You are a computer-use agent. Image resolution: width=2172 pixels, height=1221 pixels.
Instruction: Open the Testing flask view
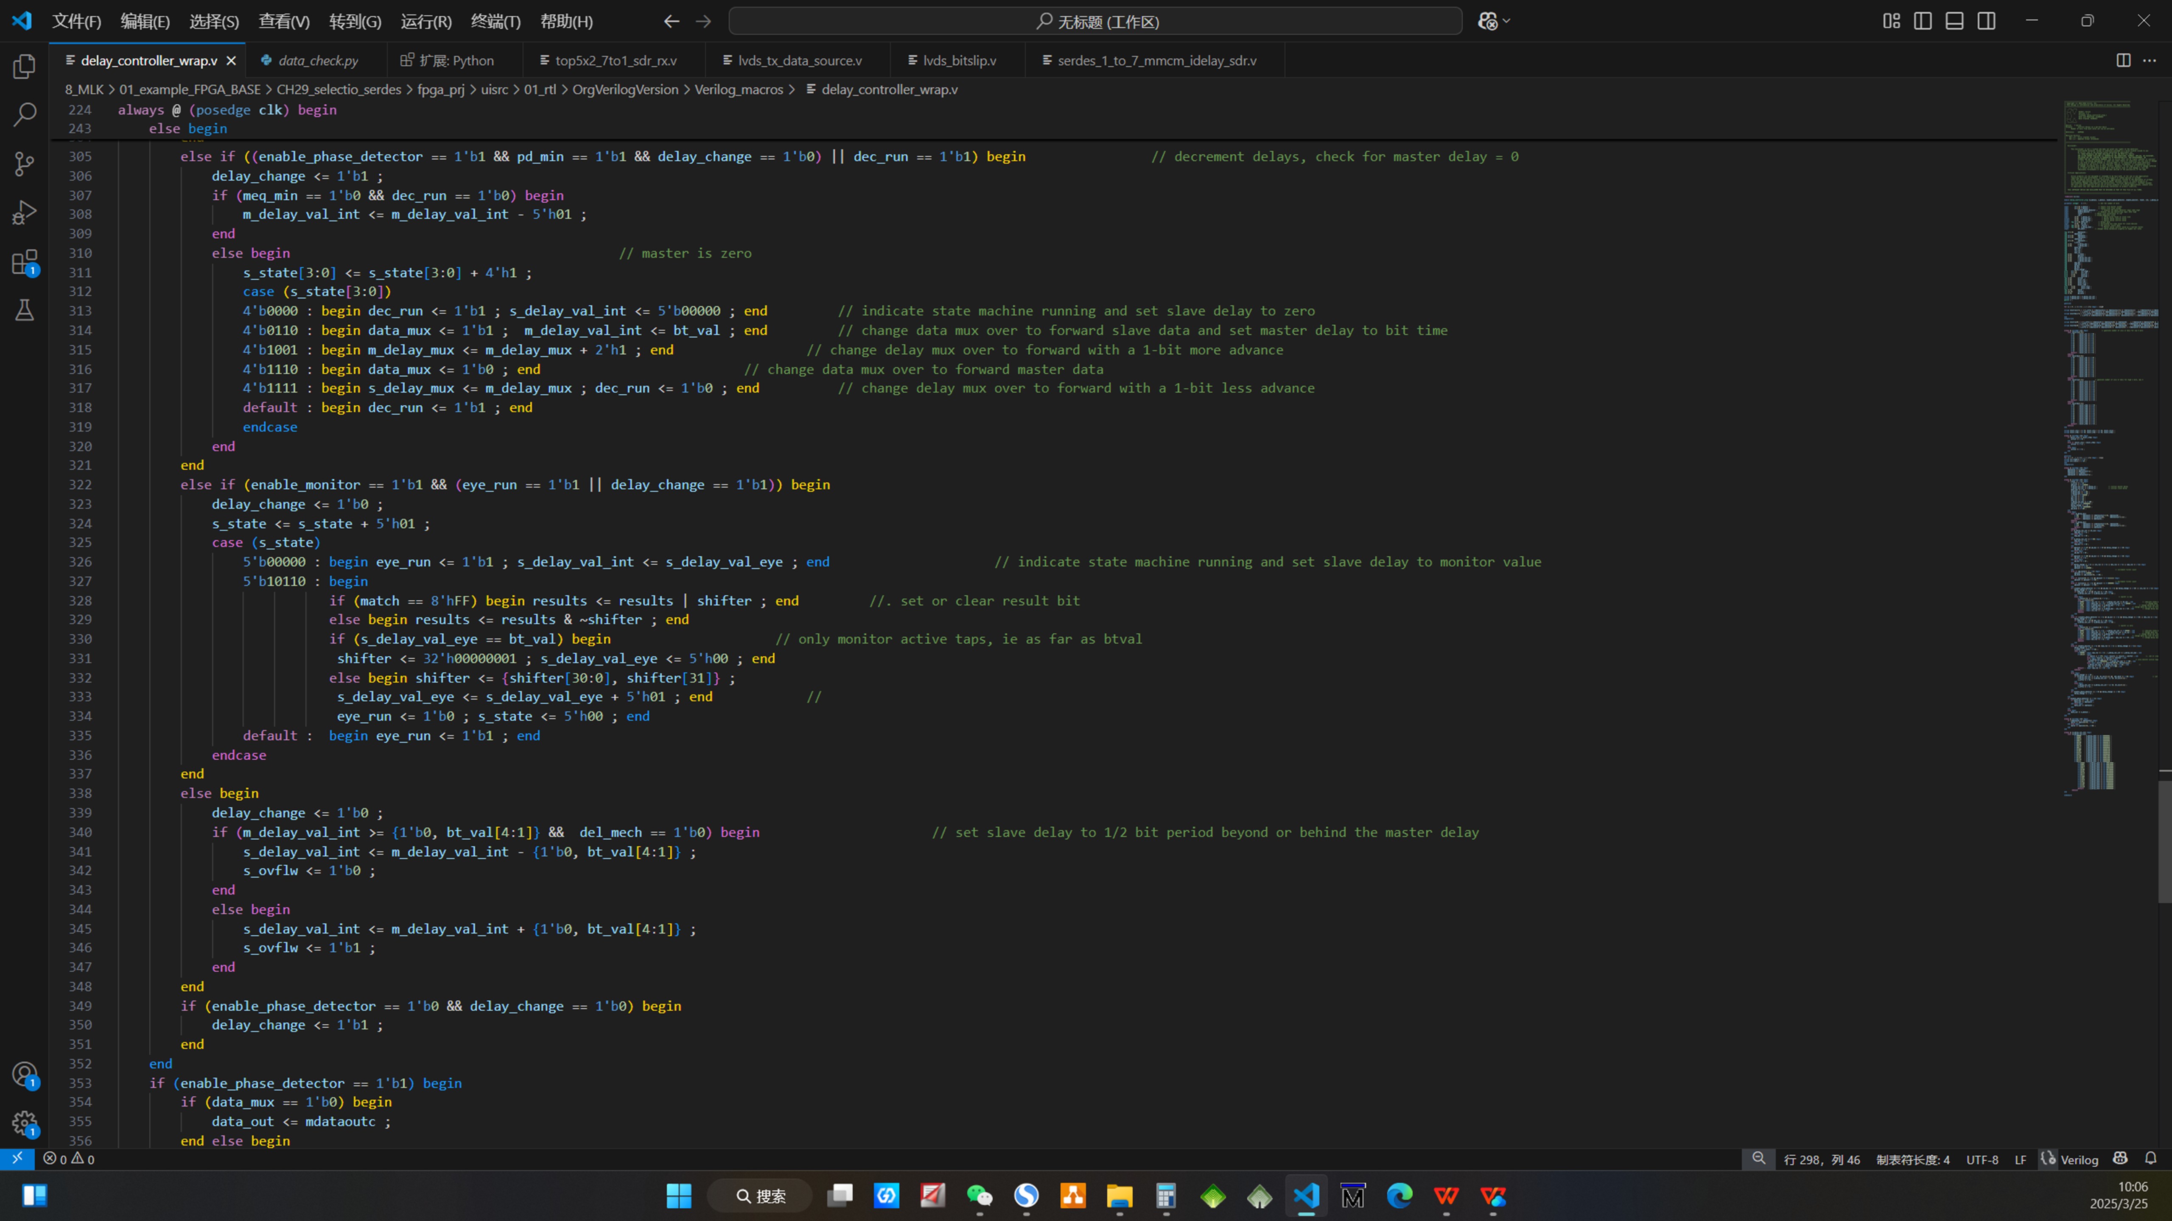[25, 310]
